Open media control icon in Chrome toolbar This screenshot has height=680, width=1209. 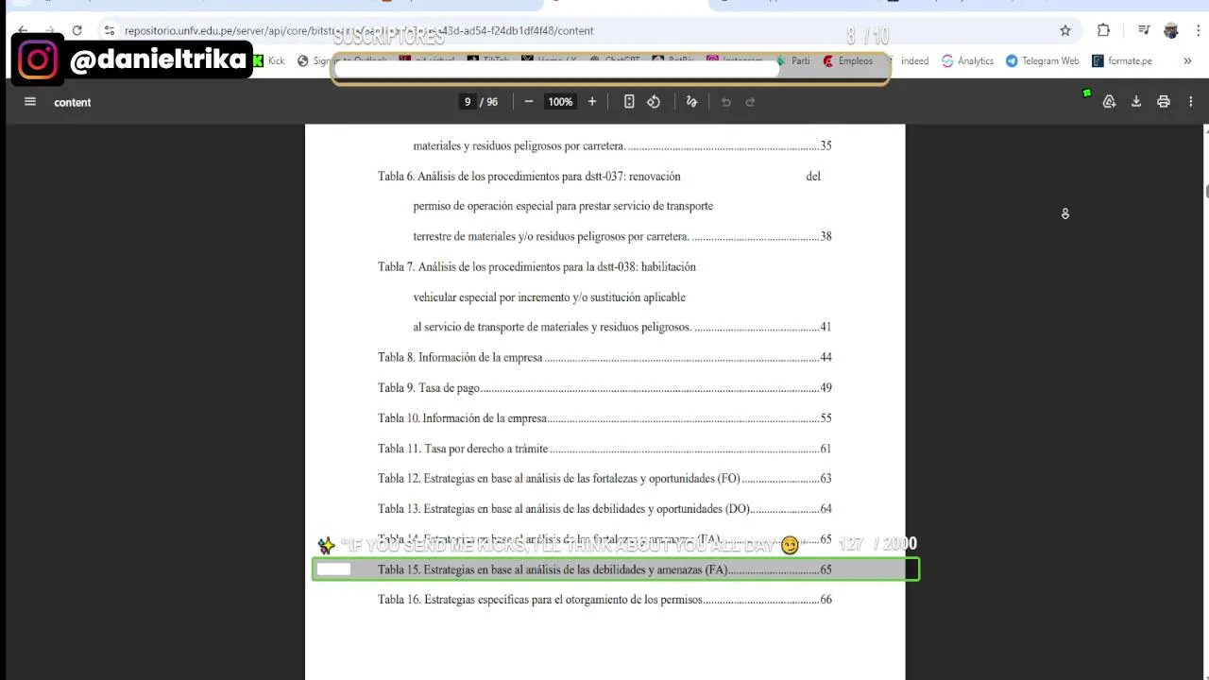click(1144, 30)
